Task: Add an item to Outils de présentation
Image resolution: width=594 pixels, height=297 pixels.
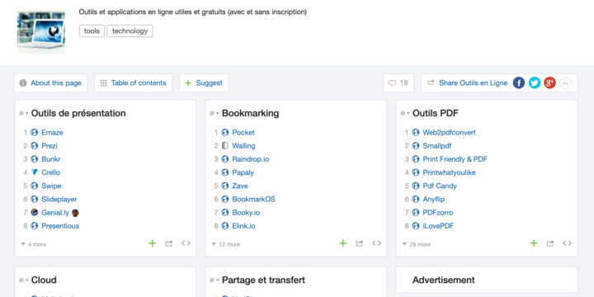Action: point(153,243)
